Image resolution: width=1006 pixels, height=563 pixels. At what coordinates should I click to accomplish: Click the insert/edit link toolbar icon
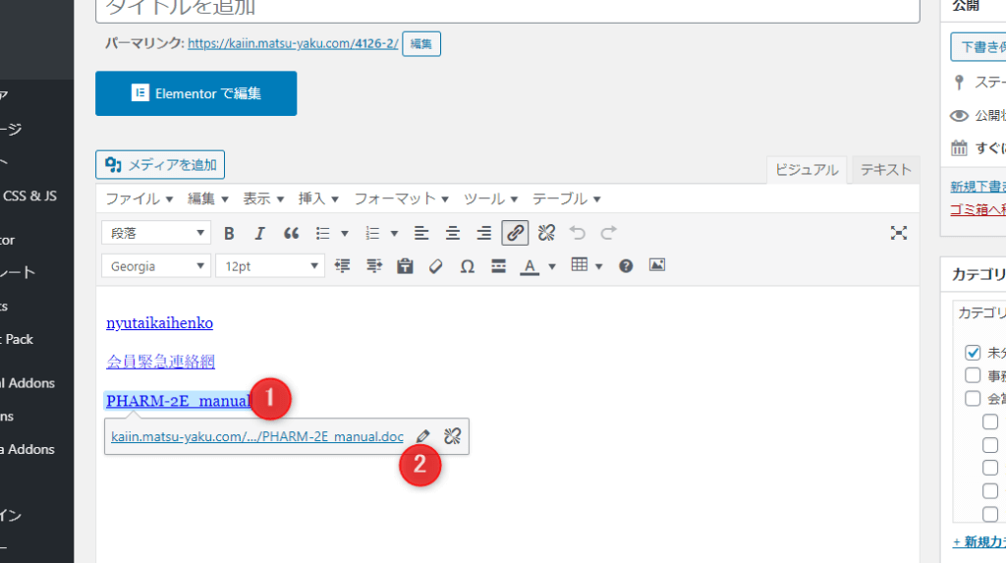pos(515,233)
